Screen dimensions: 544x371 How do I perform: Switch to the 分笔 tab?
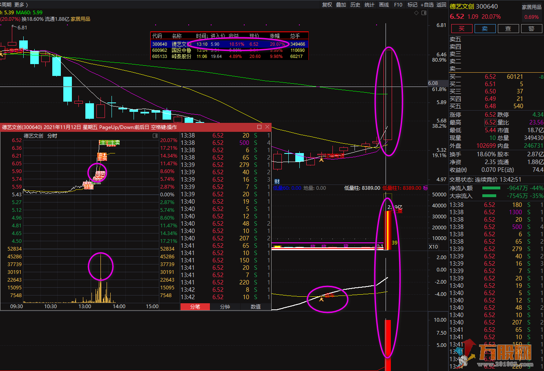[x=195, y=307]
